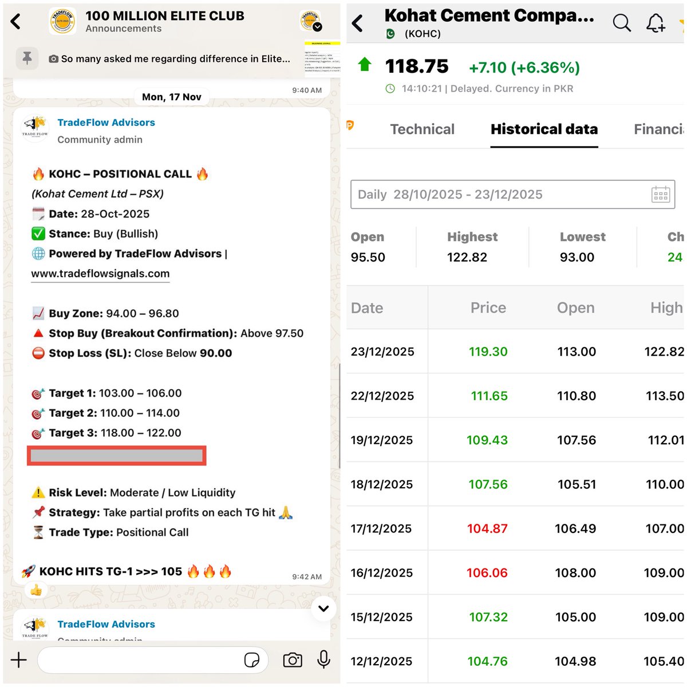The image size is (687, 687).
Task: Open TradeFlow Advisors name in the lower message
Action: click(106, 624)
